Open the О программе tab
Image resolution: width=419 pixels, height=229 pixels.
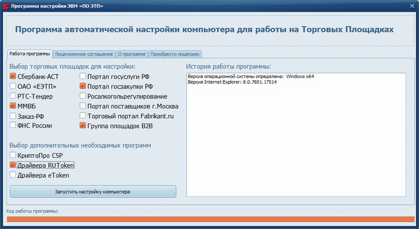click(x=132, y=54)
